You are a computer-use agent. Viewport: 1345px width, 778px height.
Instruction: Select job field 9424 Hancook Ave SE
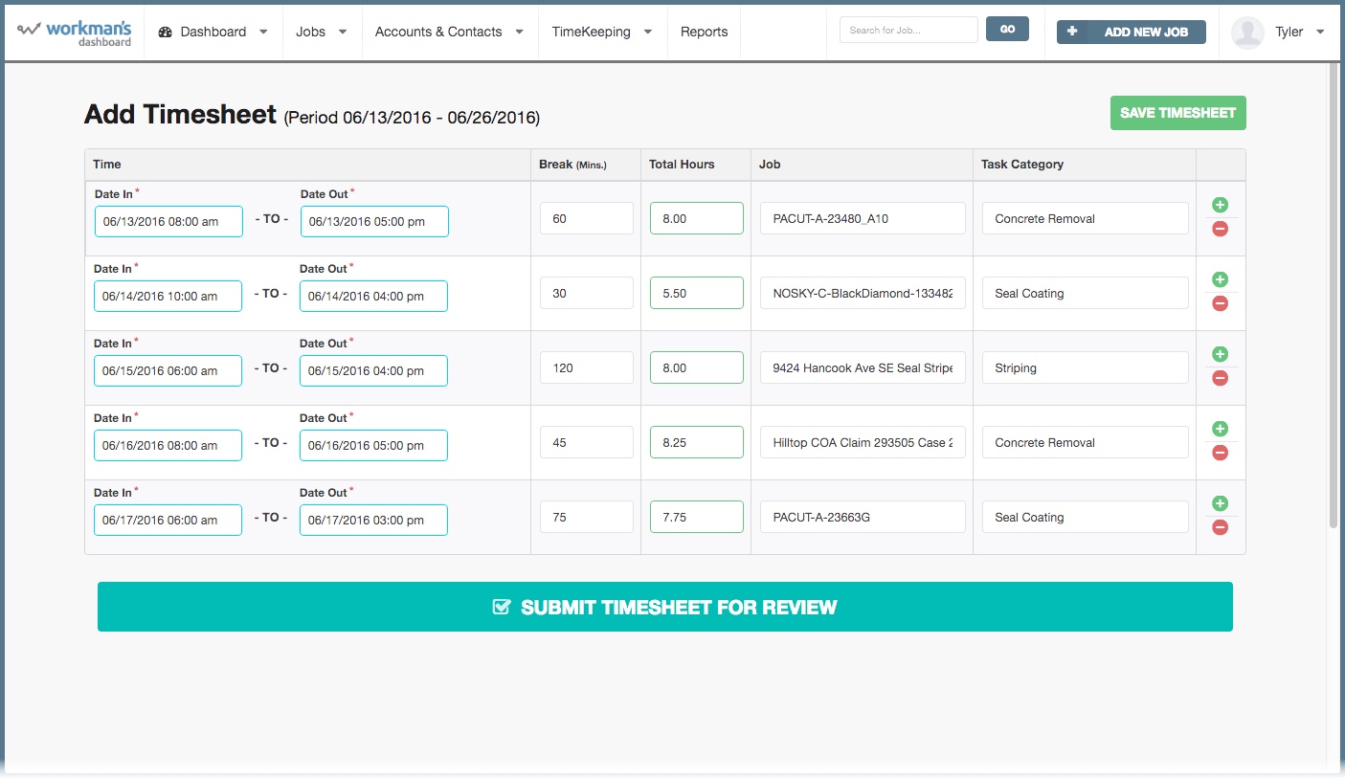click(x=863, y=367)
